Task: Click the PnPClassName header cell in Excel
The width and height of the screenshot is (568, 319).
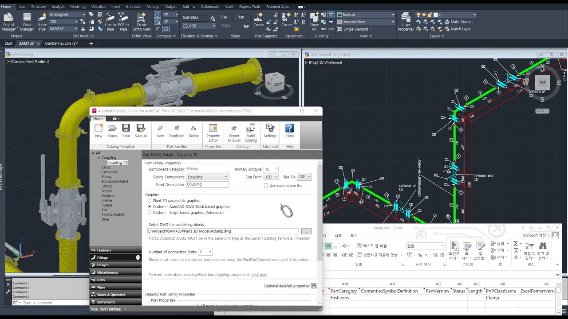Action: click(x=502, y=291)
